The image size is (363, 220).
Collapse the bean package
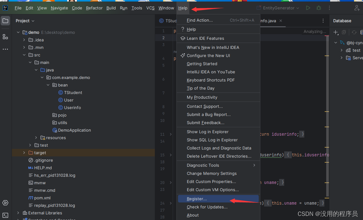click(x=48, y=85)
